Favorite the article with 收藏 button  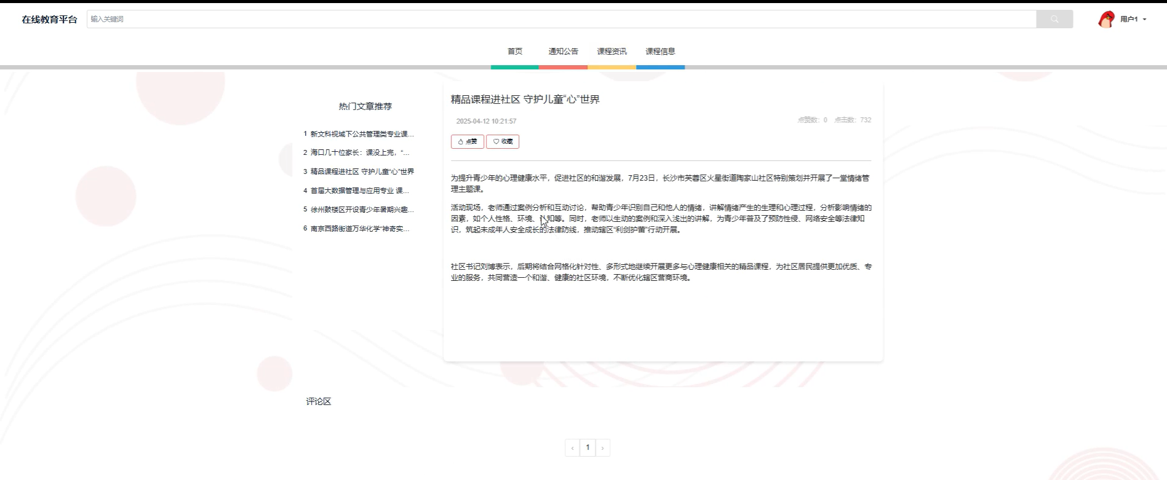(503, 141)
